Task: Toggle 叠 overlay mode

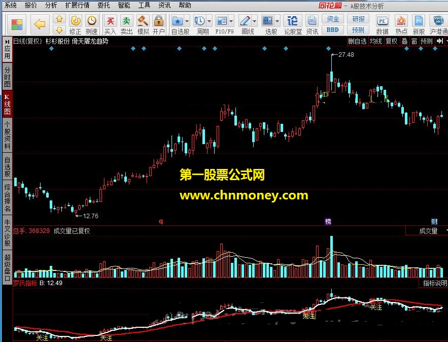Action: click(404, 41)
